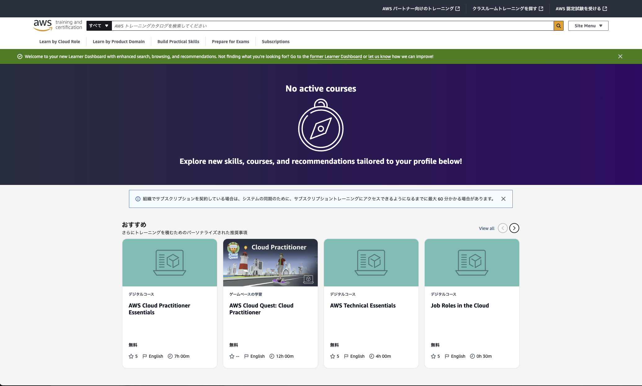Click the left arrow navigation icon in recommendations
Image resolution: width=642 pixels, height=386 pixels.
click(x=503, y=228)
